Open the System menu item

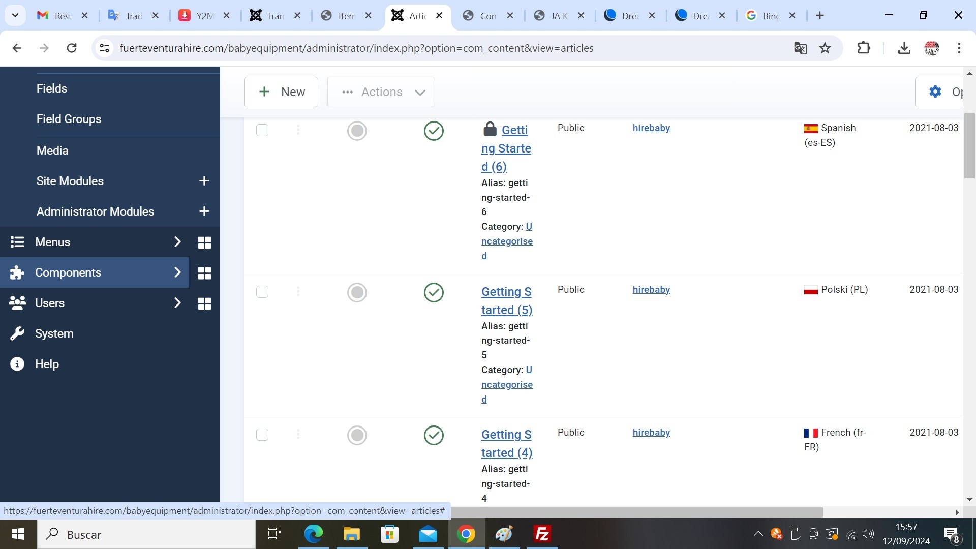(x=54, y=333)
